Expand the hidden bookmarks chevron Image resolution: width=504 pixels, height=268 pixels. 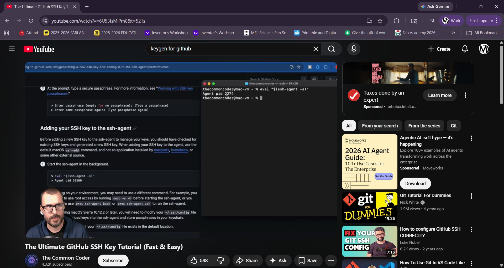[453, 33]
